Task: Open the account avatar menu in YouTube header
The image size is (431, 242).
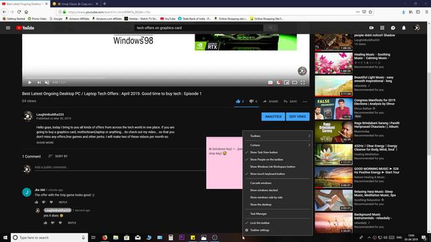Action: tap(417, 28)
